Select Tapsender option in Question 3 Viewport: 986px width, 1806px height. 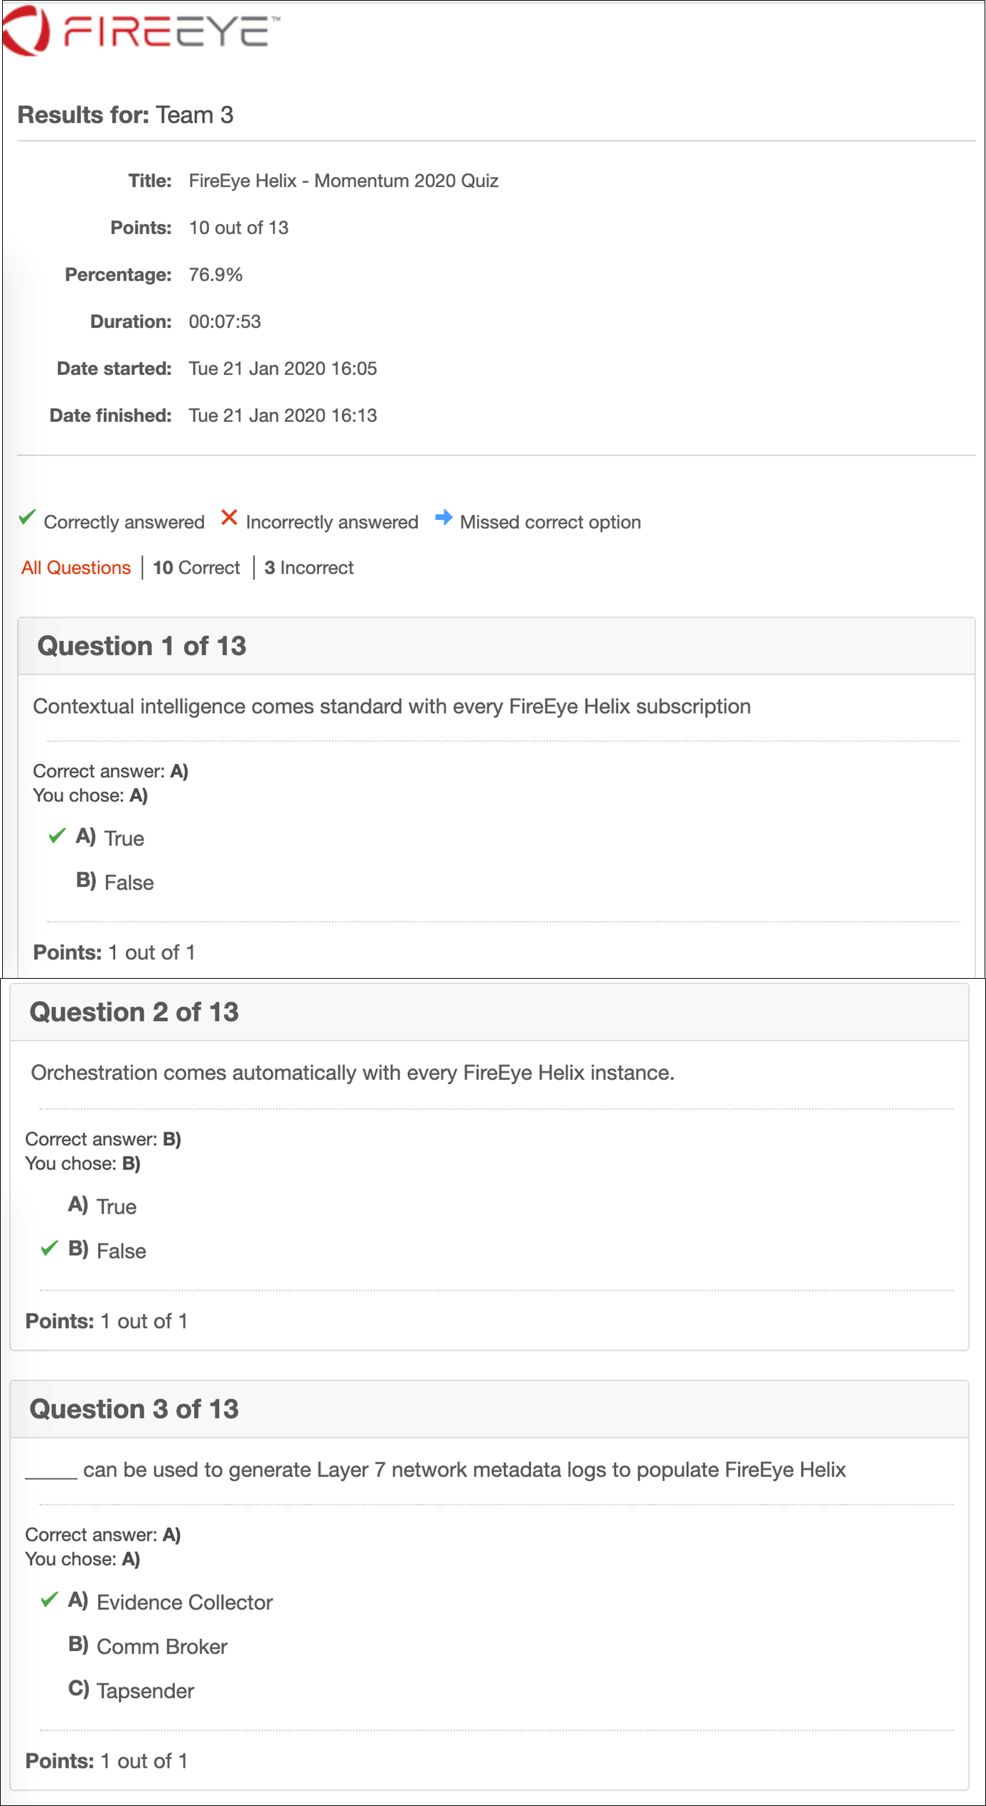click(x=131, y=1691)
